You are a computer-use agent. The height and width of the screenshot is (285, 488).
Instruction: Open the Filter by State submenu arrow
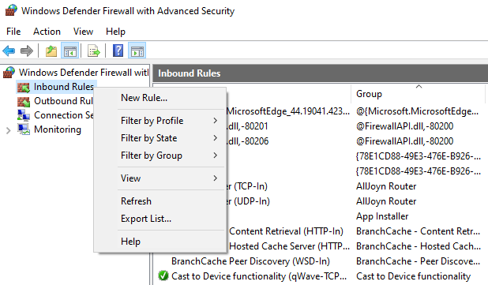(216, 138)
